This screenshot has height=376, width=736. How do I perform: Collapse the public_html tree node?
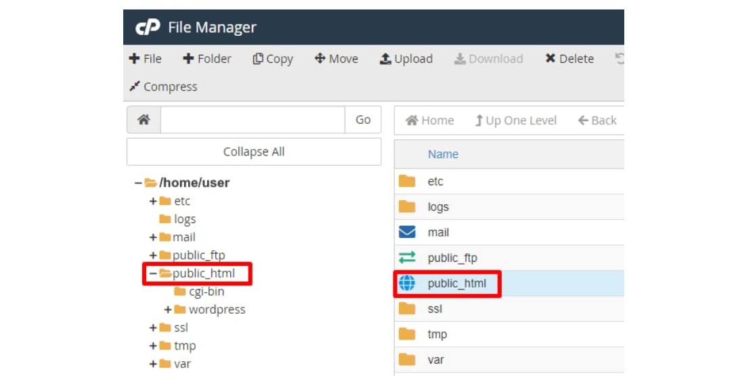click(153, 274)
